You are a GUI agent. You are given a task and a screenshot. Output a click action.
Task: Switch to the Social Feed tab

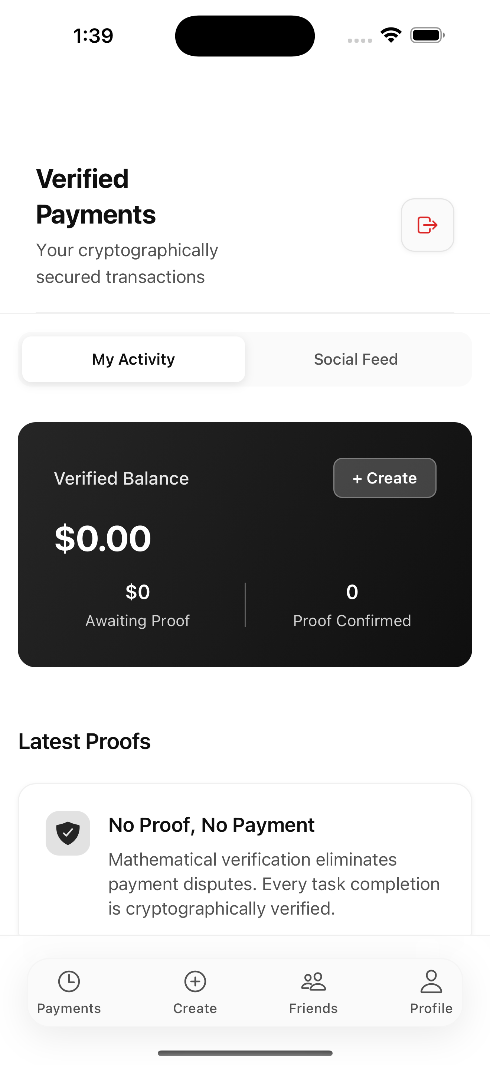[x=356, y=359]
